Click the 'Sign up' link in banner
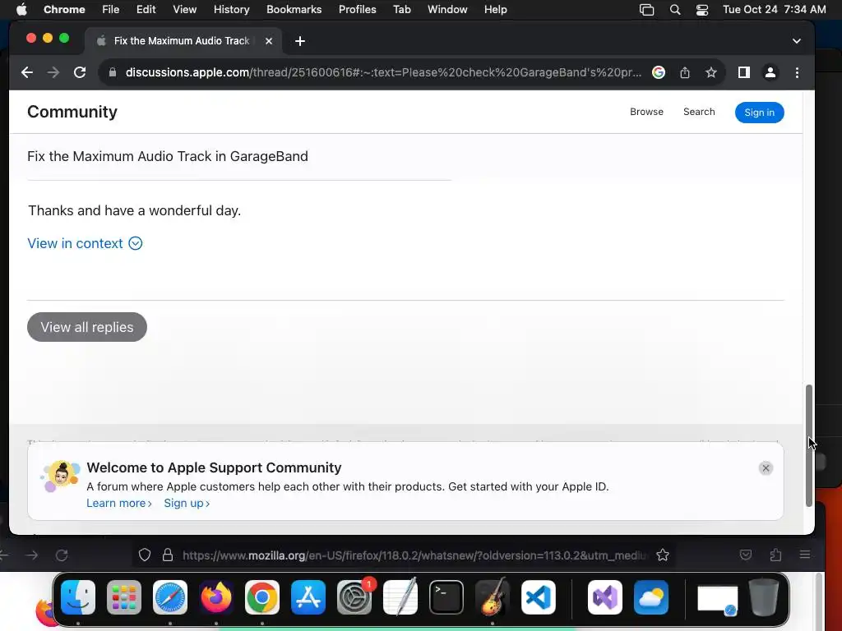The height and width of the screenshot is (631, 842). tap(187, 504)
